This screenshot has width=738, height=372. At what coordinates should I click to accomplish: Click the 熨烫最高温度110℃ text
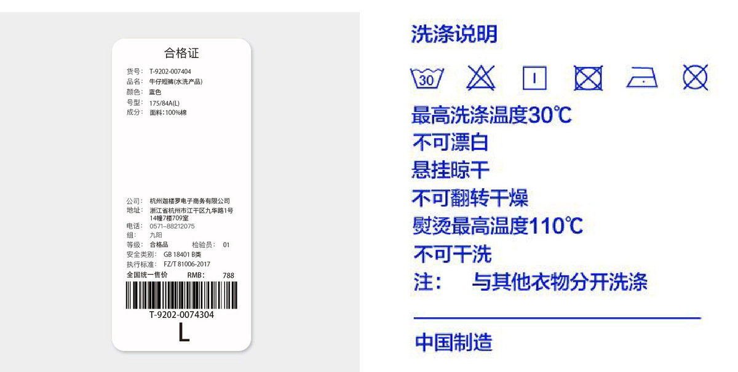click(x=498, y=226)
